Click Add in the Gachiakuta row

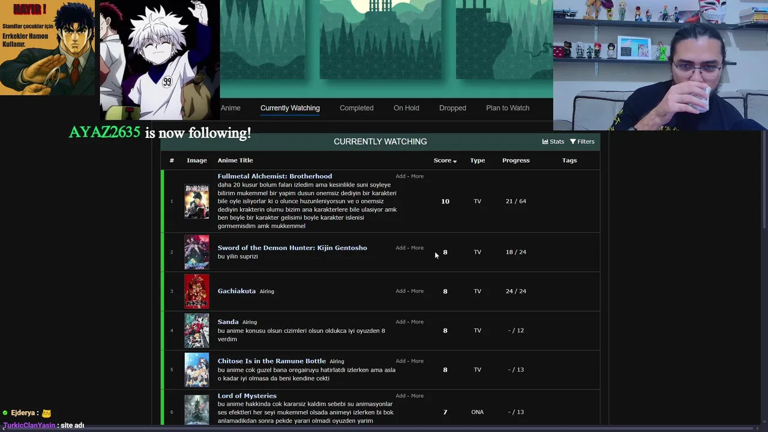pos(400,291)
